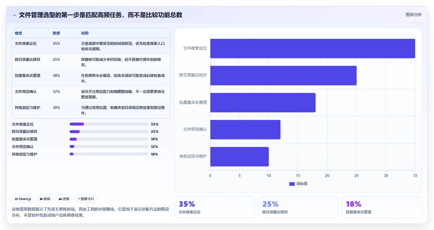This screenshot has height=230, width=434.
Task: Click the 其他浏览与维护 chart axis label
Action: 193,156
